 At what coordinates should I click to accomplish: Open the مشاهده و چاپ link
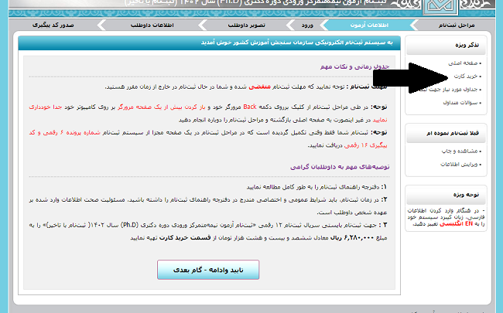[461, 151]
